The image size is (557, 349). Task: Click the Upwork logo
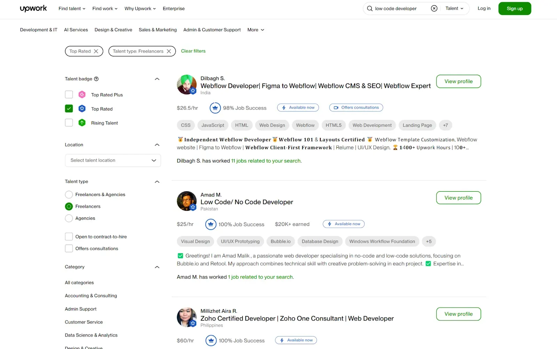(33, 8)
